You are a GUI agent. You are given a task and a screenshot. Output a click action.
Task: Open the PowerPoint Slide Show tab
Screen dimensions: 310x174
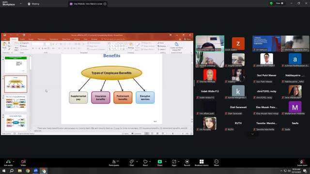[x=66, y=39]
